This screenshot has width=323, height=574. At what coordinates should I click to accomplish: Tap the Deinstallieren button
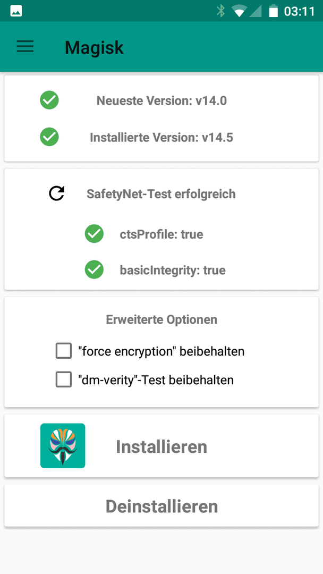click(161, 506)
